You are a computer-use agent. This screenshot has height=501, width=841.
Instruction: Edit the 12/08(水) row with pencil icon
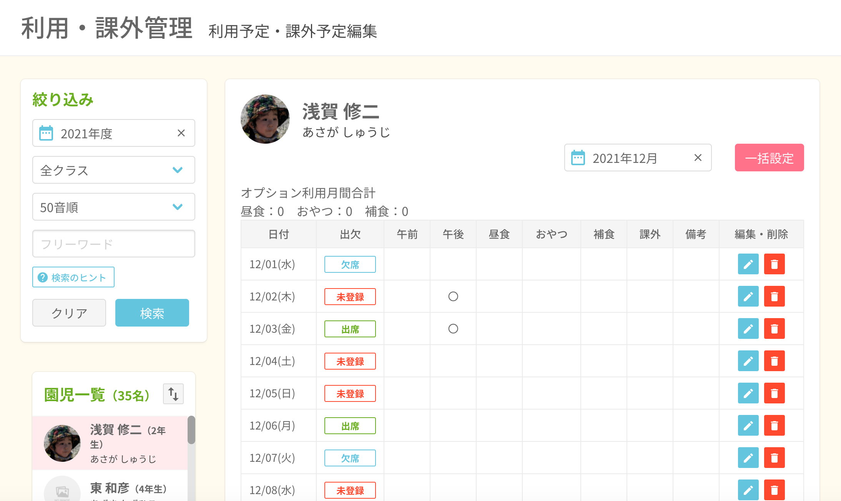748,490
